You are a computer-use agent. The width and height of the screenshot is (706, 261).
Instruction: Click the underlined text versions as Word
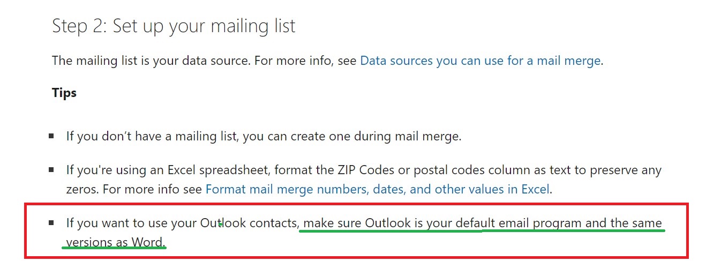(115, 242)
